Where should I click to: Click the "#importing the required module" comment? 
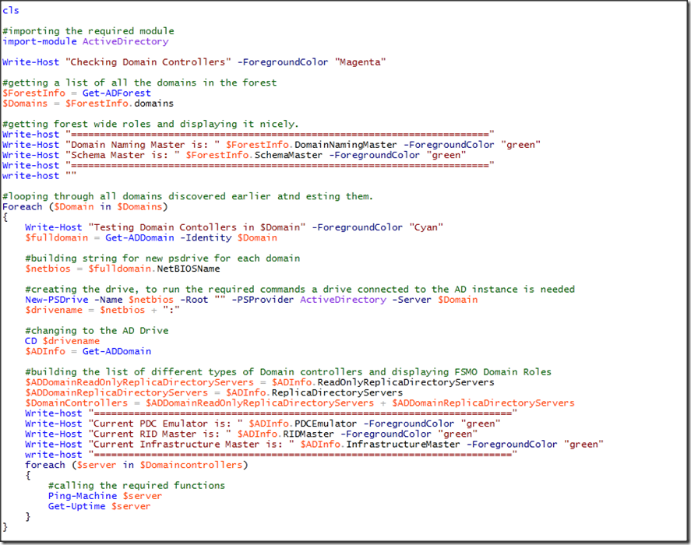[x=88, y=31]
